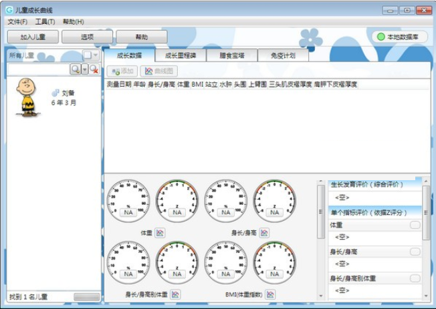
Task: Click the 三头肌皮褶厚度 column header
Action: coord(290,84)
